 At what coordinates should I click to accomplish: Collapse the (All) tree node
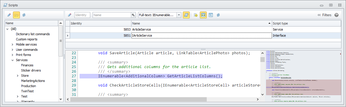(7, 29)
